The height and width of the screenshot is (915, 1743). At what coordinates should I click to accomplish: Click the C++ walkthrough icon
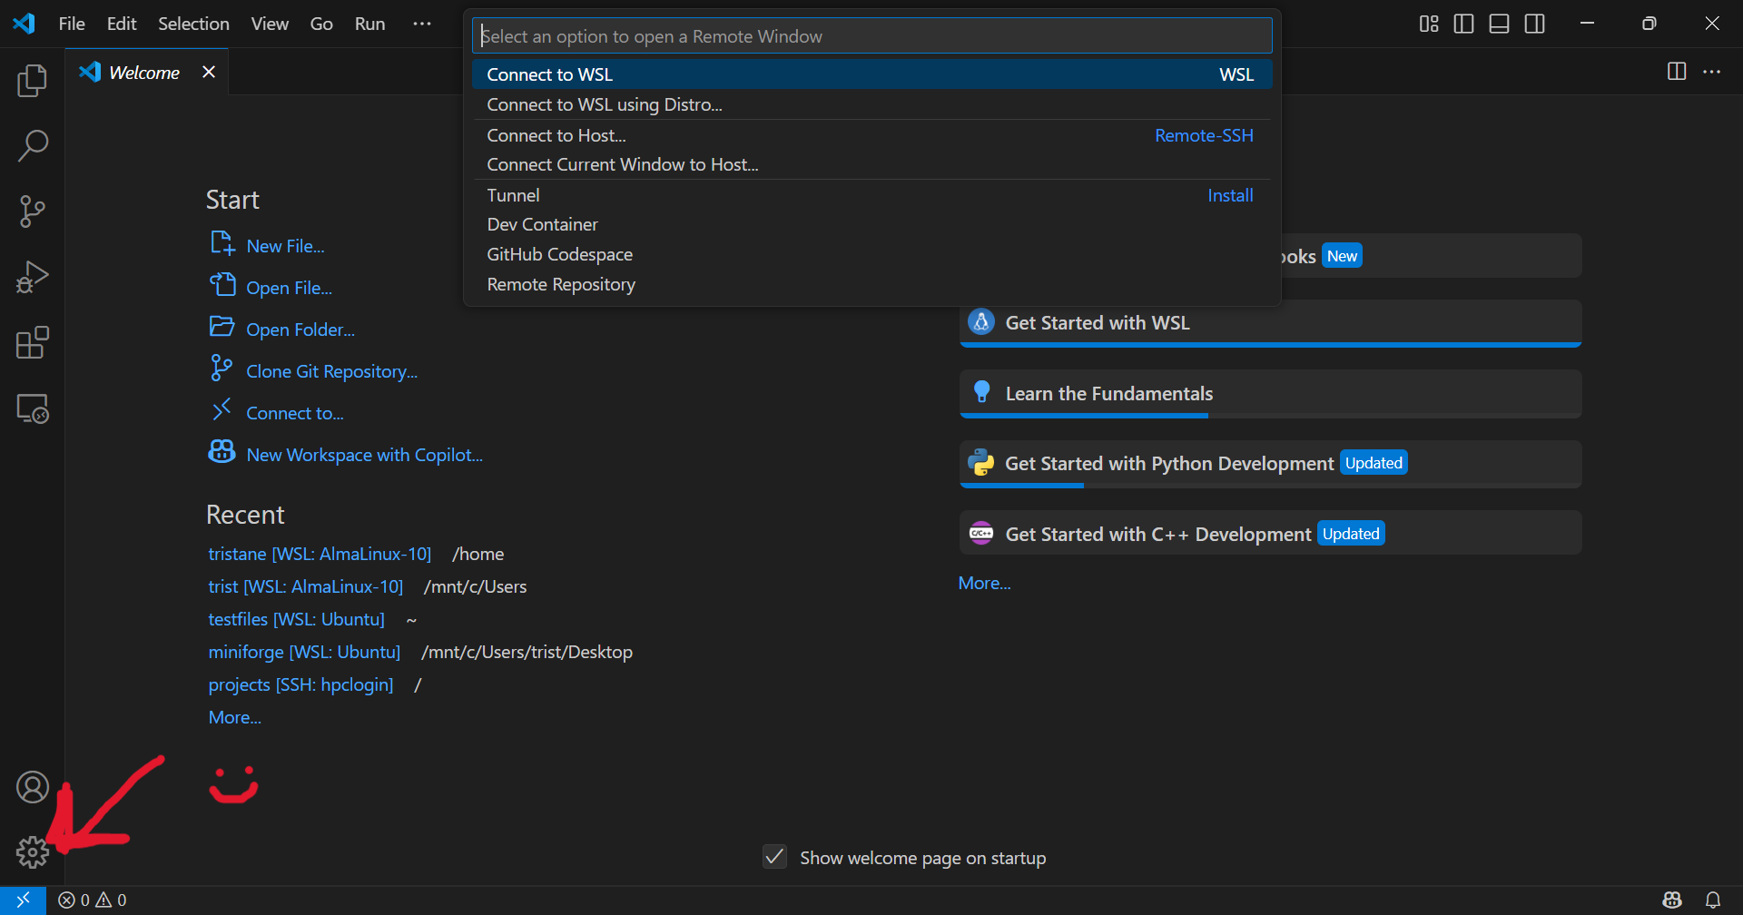coord(981,534)
